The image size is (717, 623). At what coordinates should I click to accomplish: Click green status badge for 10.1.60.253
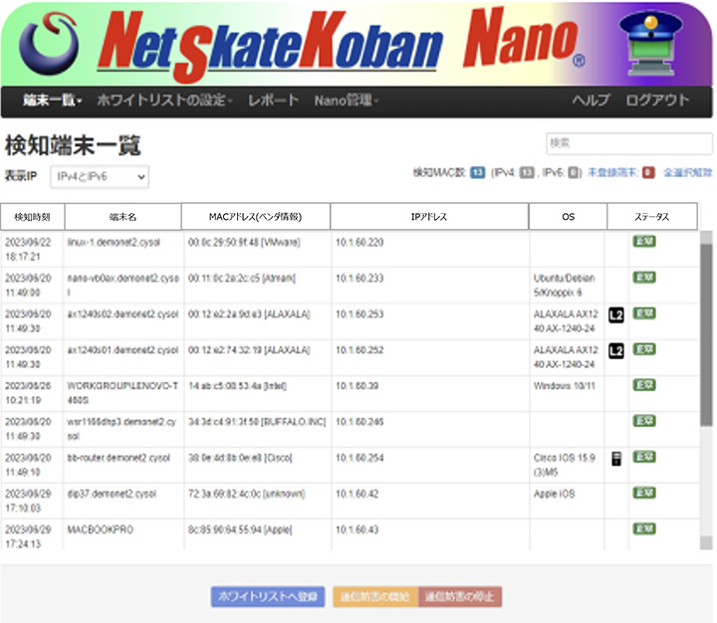coord(644,313)
